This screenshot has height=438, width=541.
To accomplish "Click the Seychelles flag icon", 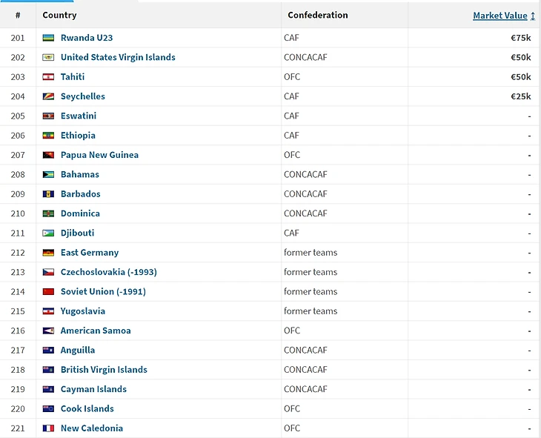I will [48, 96].
